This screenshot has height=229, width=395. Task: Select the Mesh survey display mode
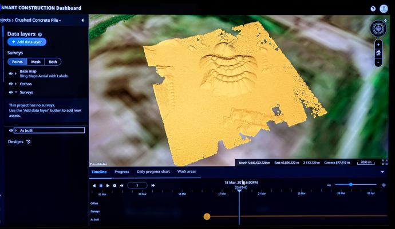(35, 62)
